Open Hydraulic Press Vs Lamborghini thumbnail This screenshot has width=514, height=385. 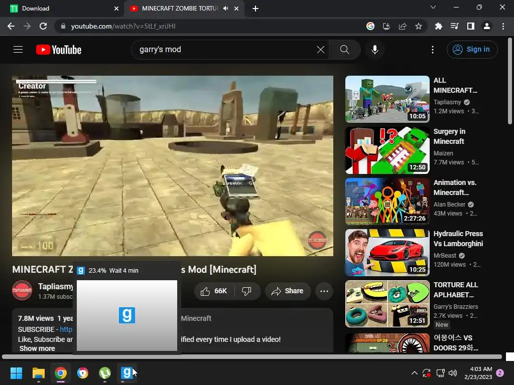click(387, 253)
